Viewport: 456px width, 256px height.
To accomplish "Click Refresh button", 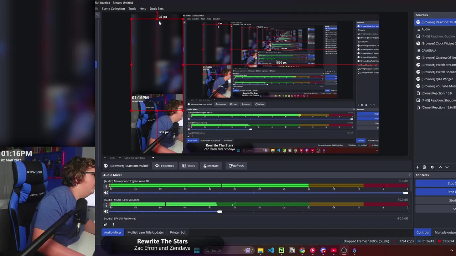I will [x=236, y=166].
